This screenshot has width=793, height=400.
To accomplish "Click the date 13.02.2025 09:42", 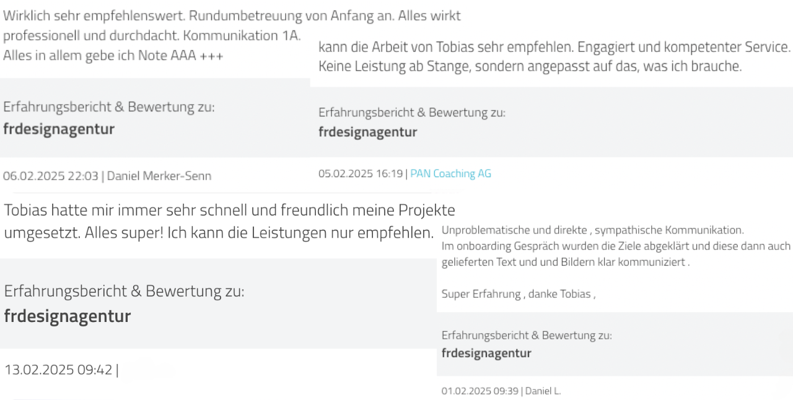I will [59, 370].
